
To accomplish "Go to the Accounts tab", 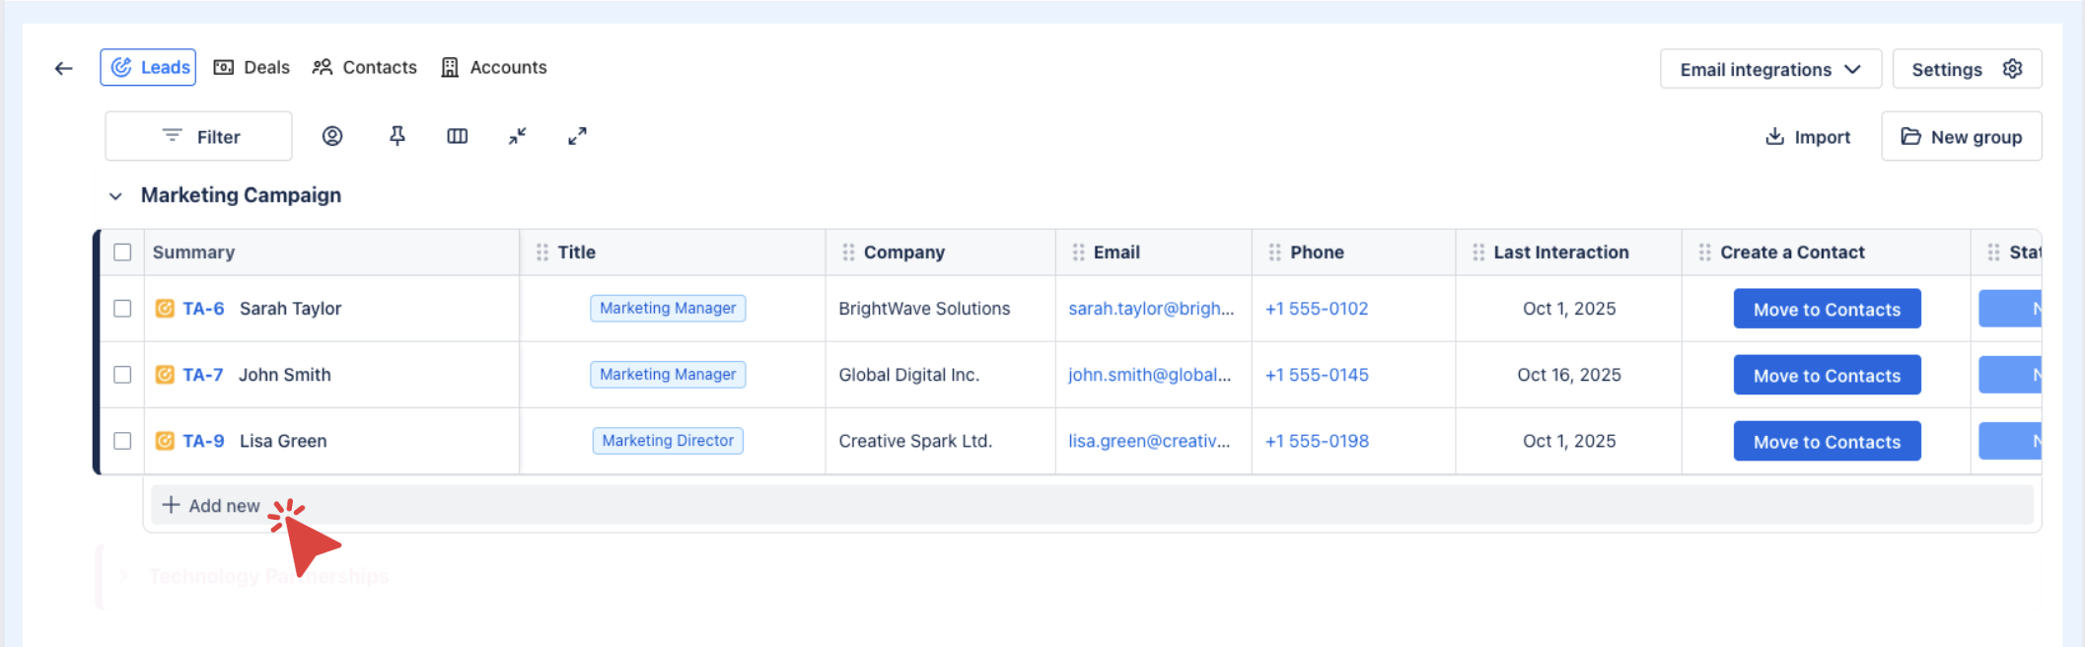I will (493, 67).
